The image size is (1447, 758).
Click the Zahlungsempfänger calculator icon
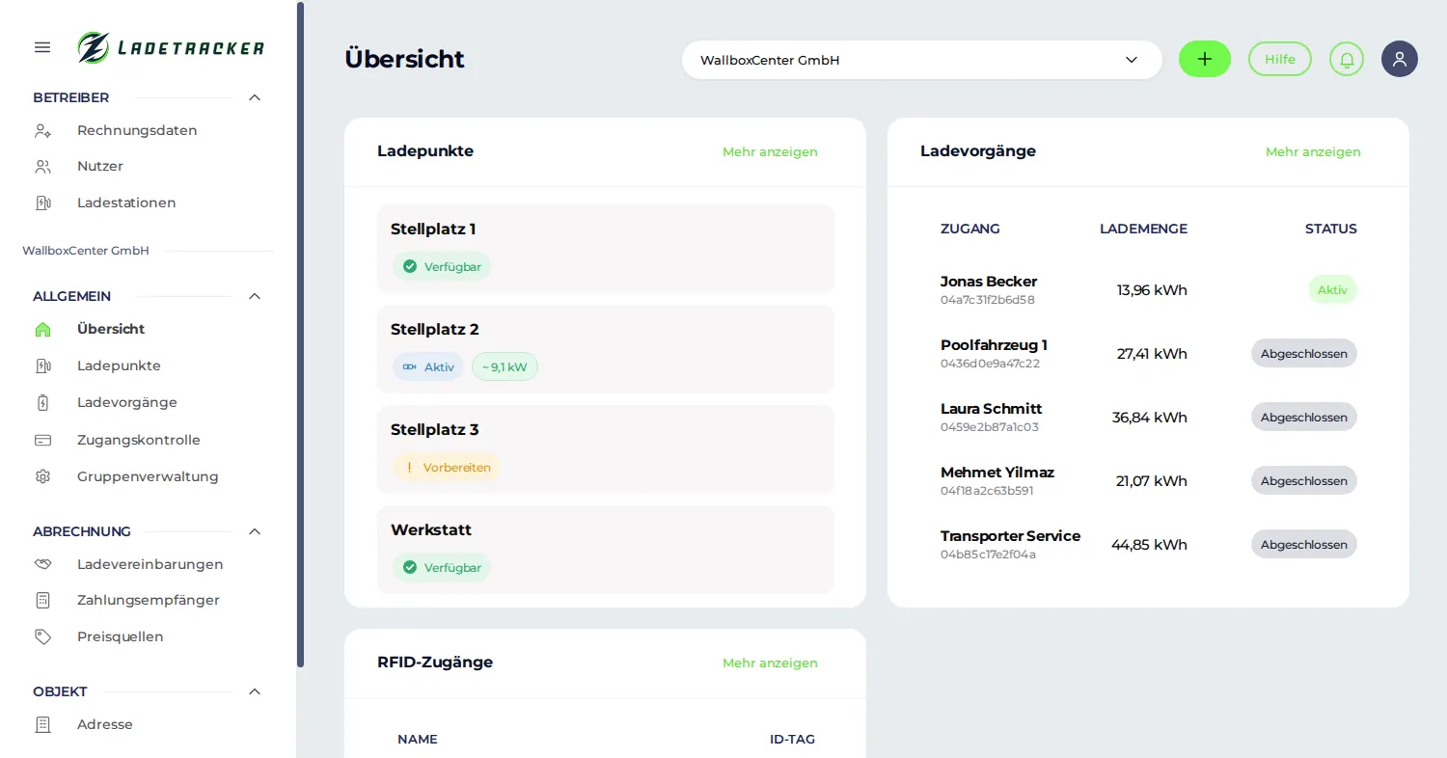point(42,600)
